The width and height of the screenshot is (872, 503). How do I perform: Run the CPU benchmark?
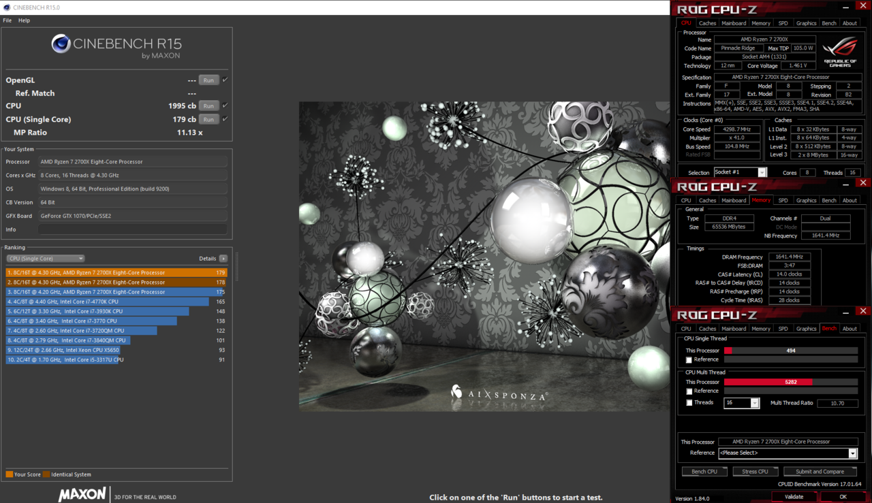(208, 106)
